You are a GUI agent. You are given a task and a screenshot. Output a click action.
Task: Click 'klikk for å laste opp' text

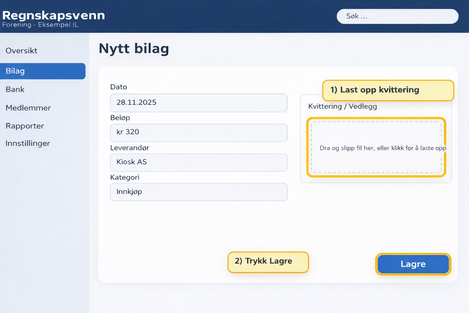click(x=419, y=148)
